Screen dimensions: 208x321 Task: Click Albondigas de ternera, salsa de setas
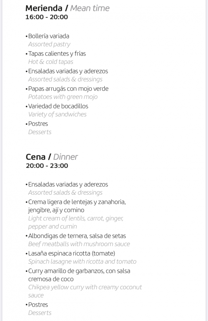(x=77, y=236)
